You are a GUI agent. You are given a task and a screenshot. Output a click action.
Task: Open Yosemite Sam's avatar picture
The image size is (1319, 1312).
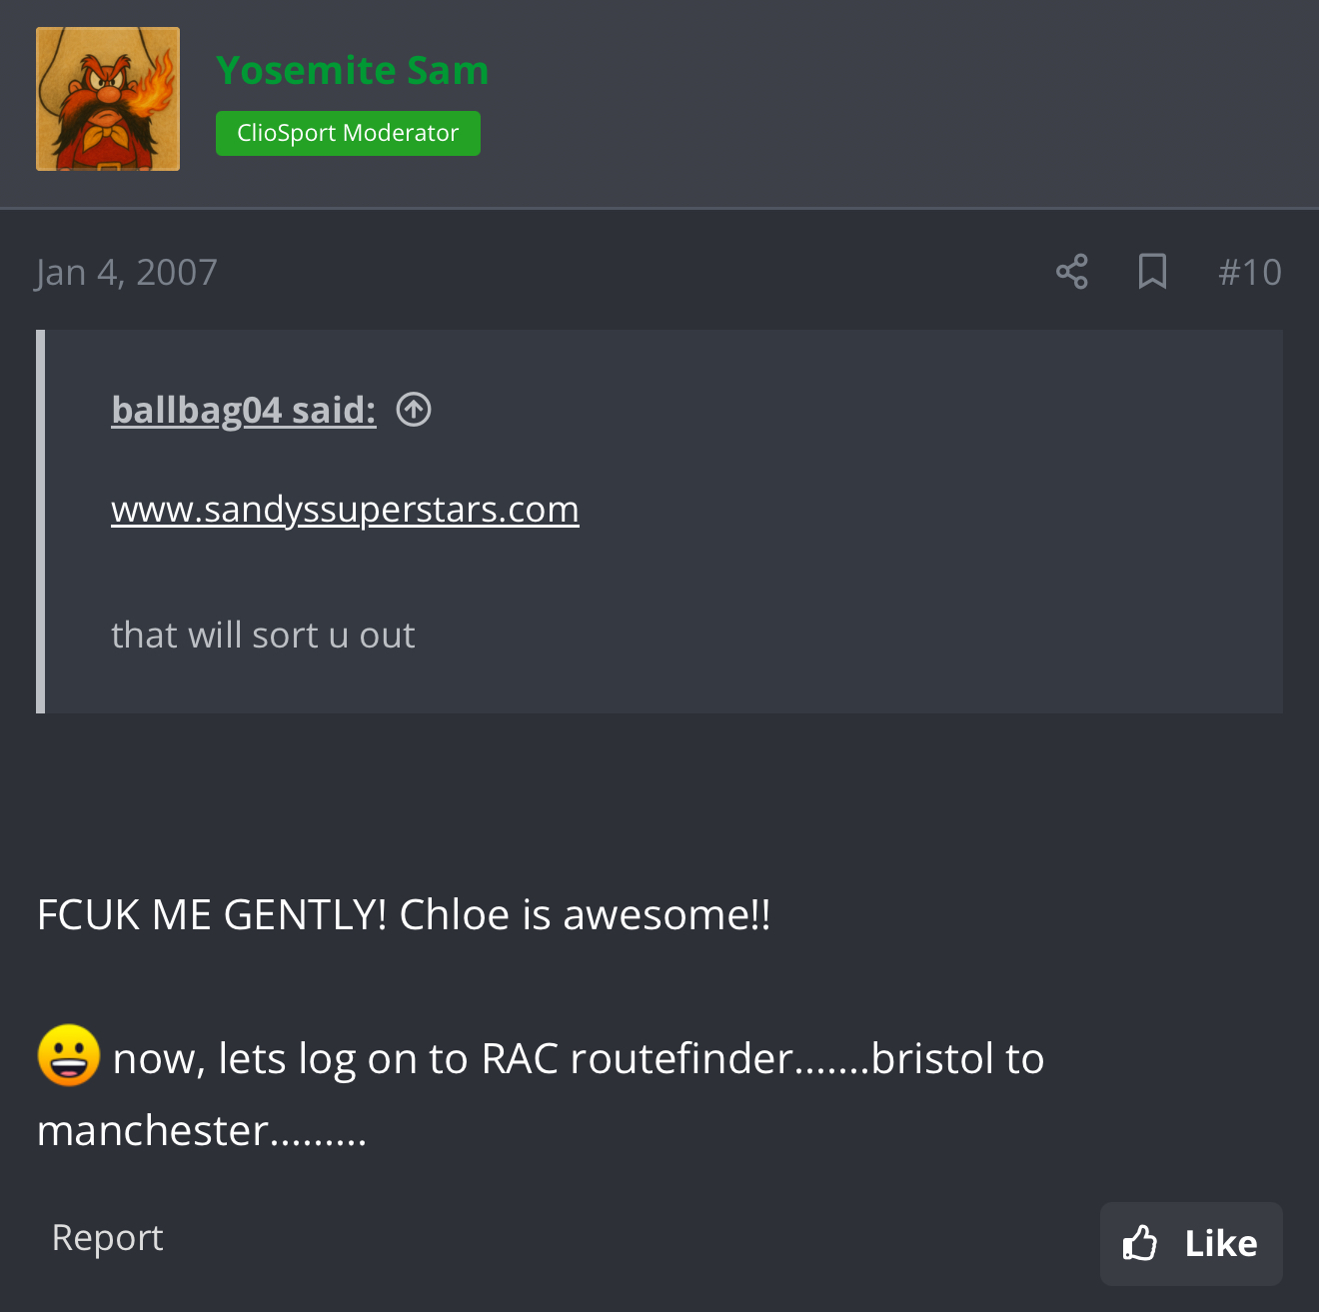(x=108, y=99)
